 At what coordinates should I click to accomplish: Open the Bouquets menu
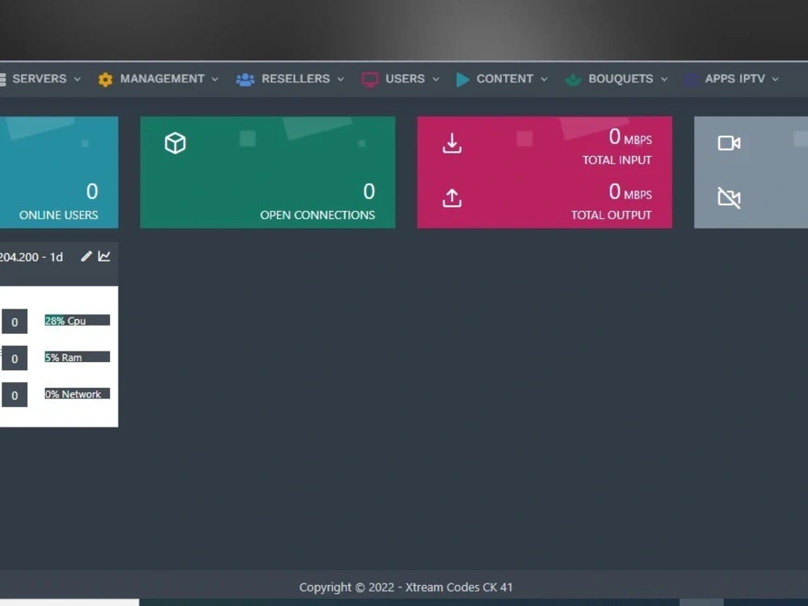pos(622,79)
